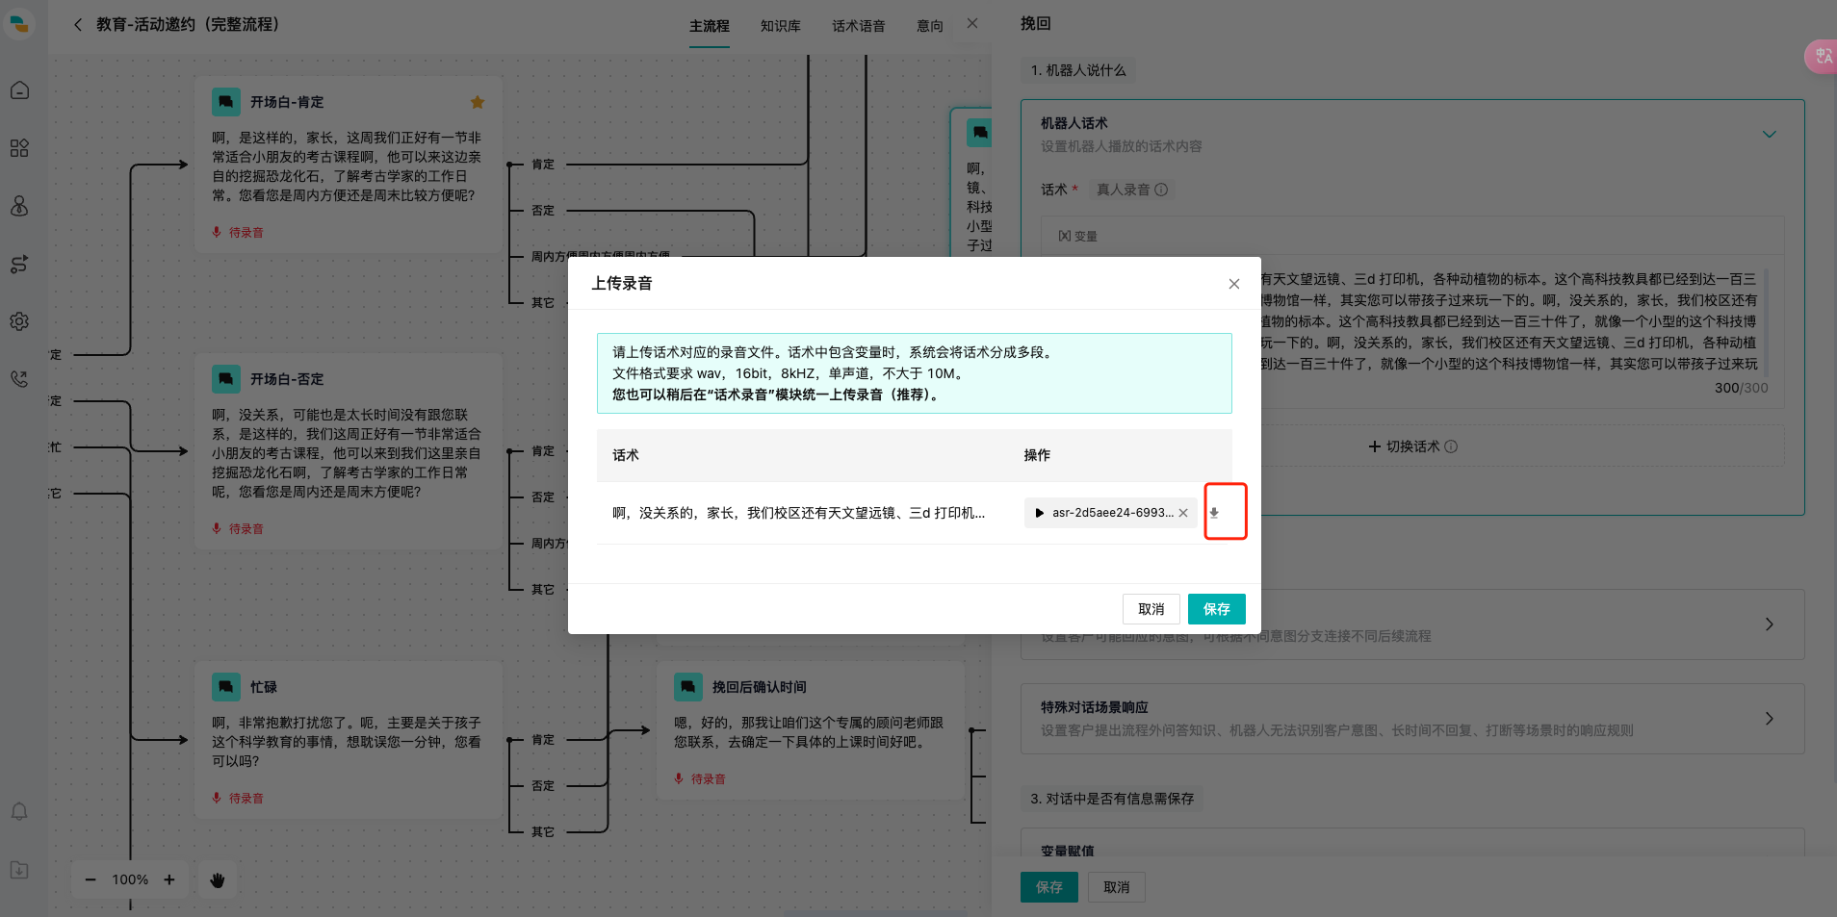
Task: Click the 话术 column header
Action: point(626,455)
